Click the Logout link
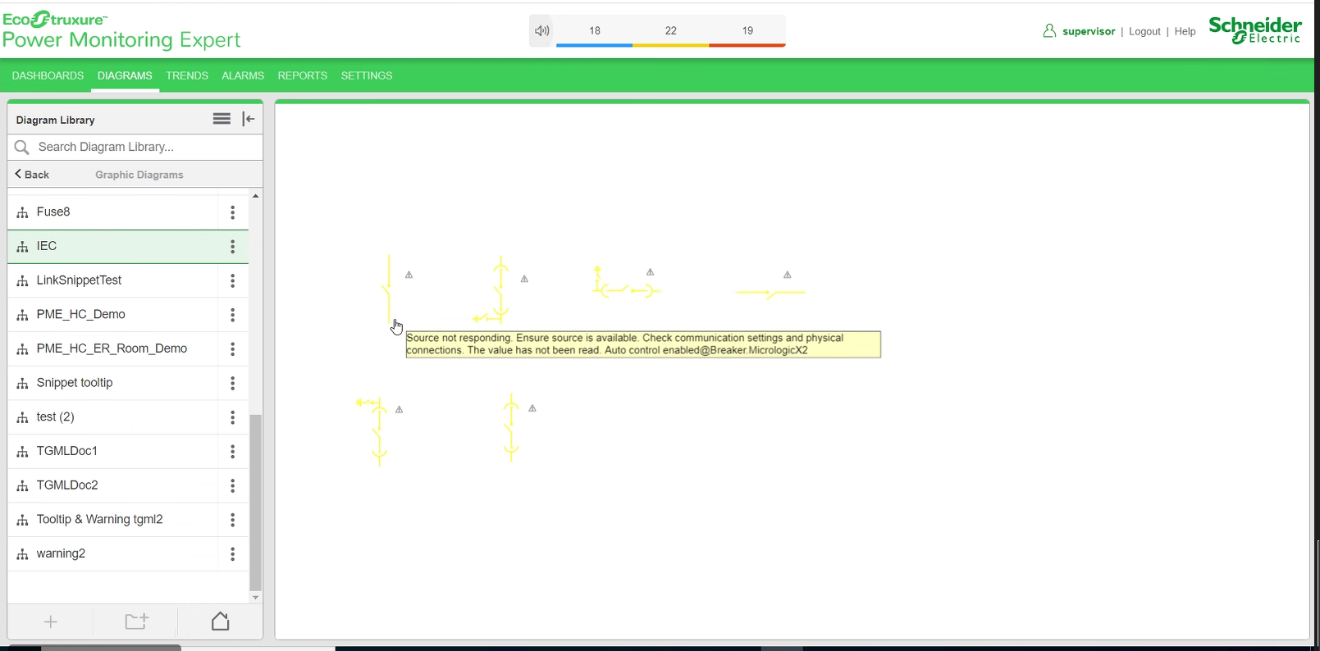 [x=1144, y=31]
